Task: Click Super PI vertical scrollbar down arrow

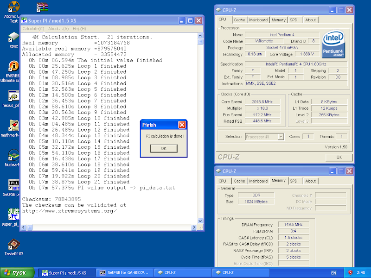Action: pos(200,221)
